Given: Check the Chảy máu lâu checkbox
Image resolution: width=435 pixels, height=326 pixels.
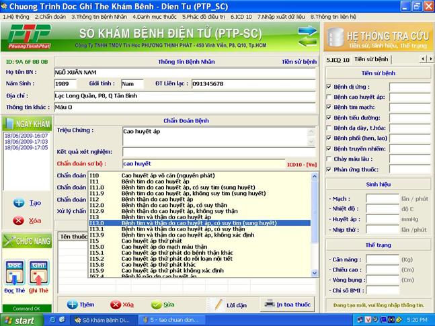Looking at the screenshot, I should pos(328,159).
